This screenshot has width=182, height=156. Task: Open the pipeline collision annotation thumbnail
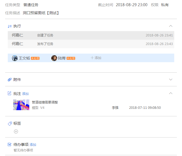point(21,105)
